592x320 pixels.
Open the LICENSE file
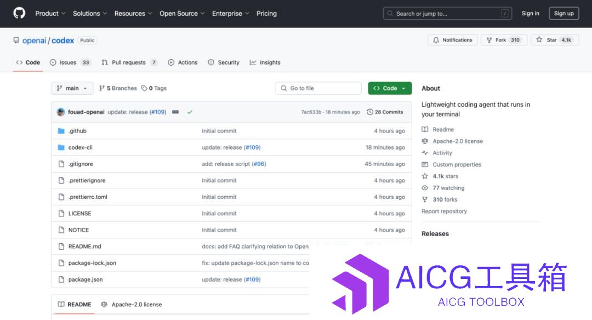(x=79, y=214)
